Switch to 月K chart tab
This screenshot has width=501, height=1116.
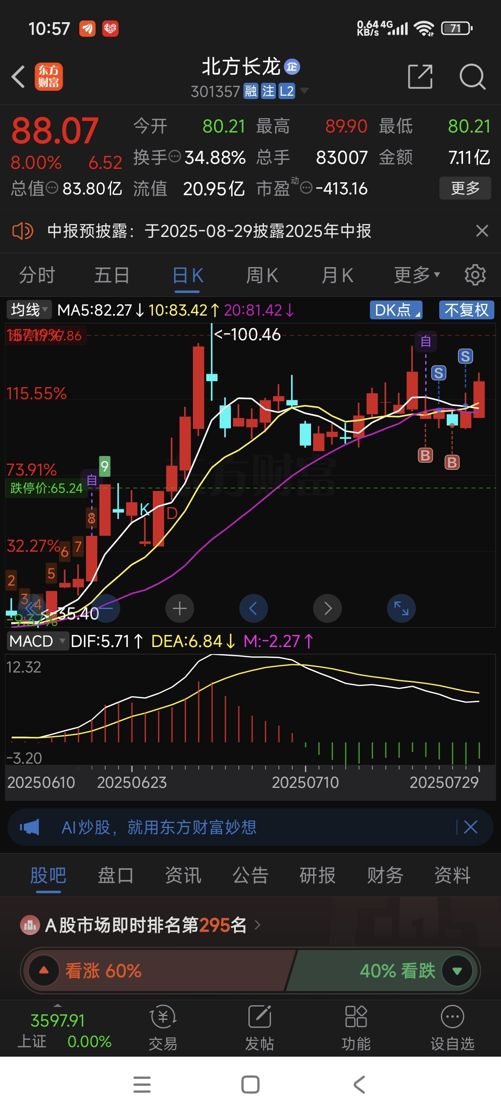[x=337, y=275]
